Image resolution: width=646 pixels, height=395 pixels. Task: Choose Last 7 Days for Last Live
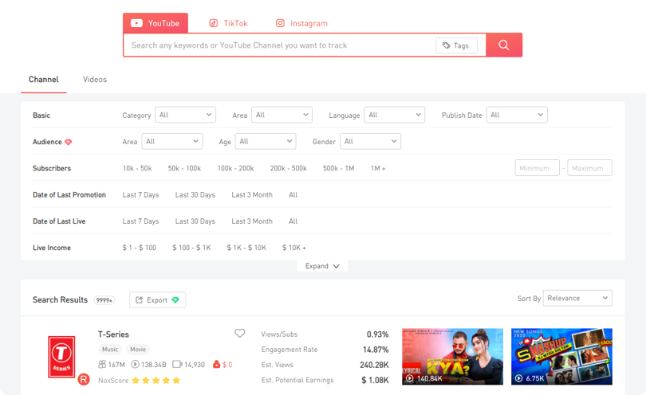pos(140,221)
